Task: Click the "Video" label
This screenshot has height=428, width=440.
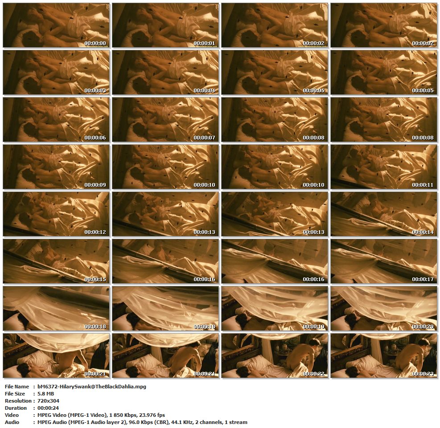Action: 12,415
